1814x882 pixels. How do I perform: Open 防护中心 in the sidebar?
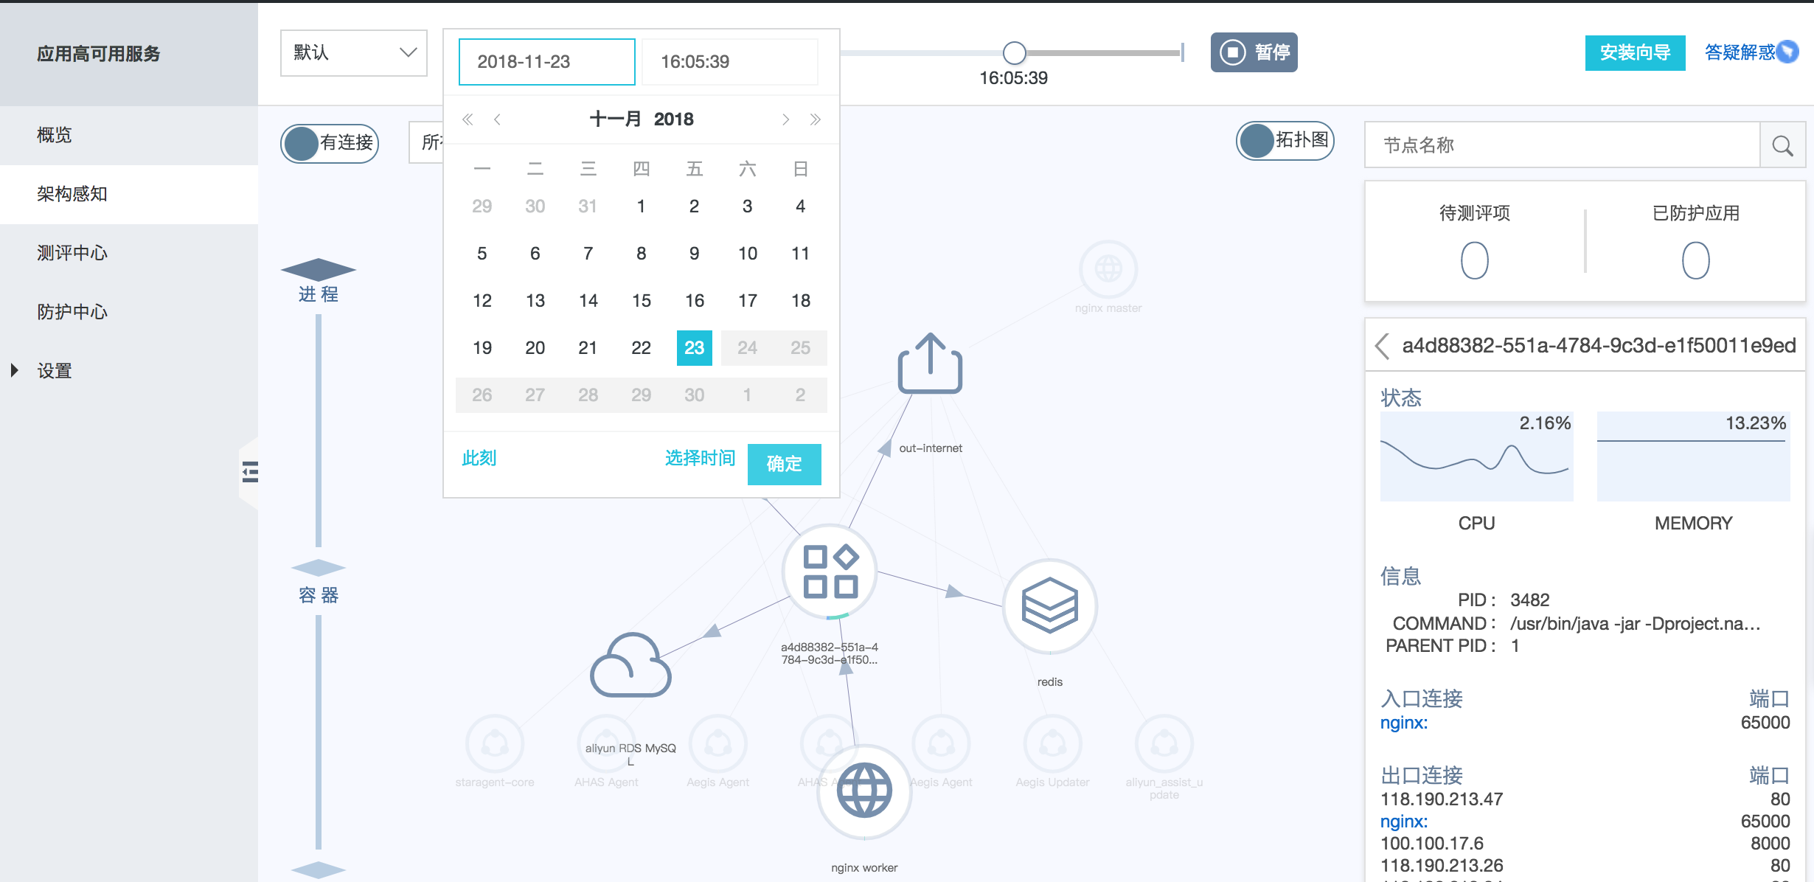(72, 311)
